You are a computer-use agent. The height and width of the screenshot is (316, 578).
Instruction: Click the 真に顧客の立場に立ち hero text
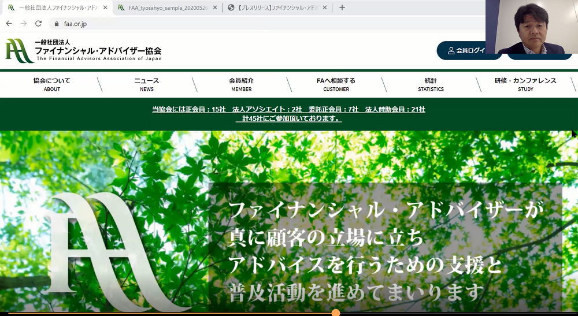(326, 237)
